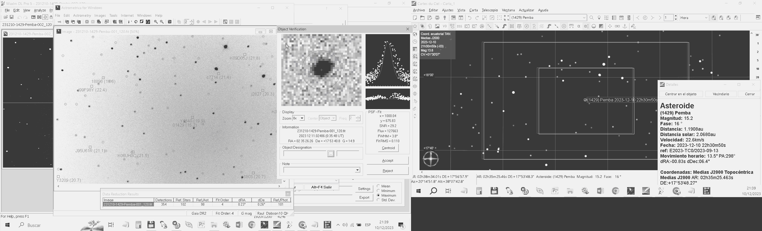This screenshot has height=231, width=762.
Task: Click the Undo arrow in Cartes du Ciel
Action: pos(469,18)
